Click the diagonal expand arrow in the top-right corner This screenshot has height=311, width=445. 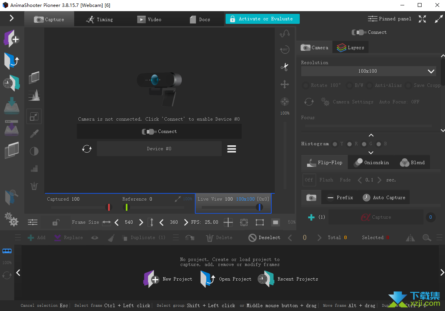pyautogui.click(x=438, y=19)
